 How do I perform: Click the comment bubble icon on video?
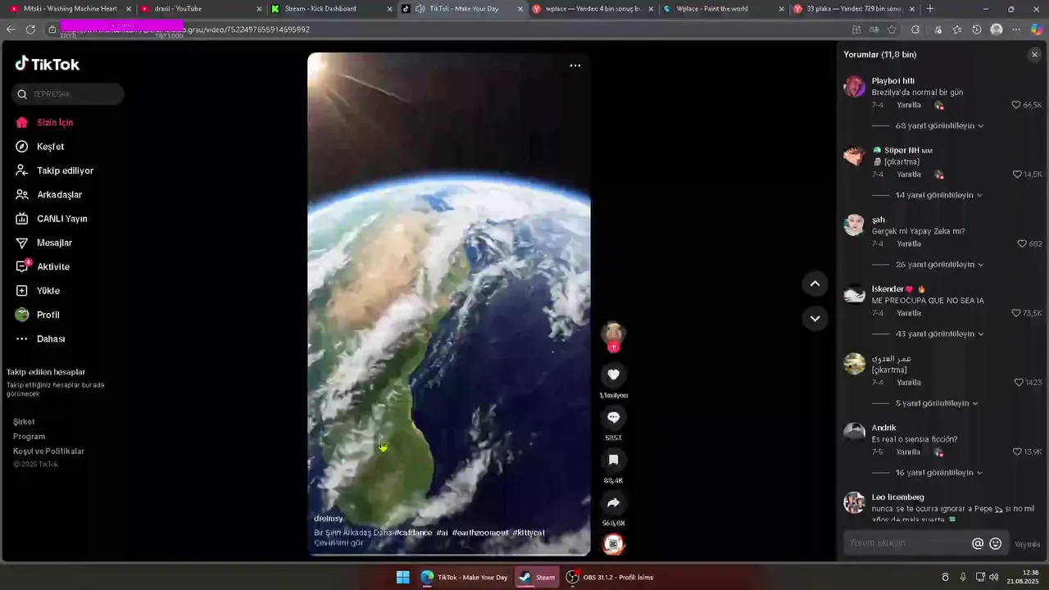[613, 417]
